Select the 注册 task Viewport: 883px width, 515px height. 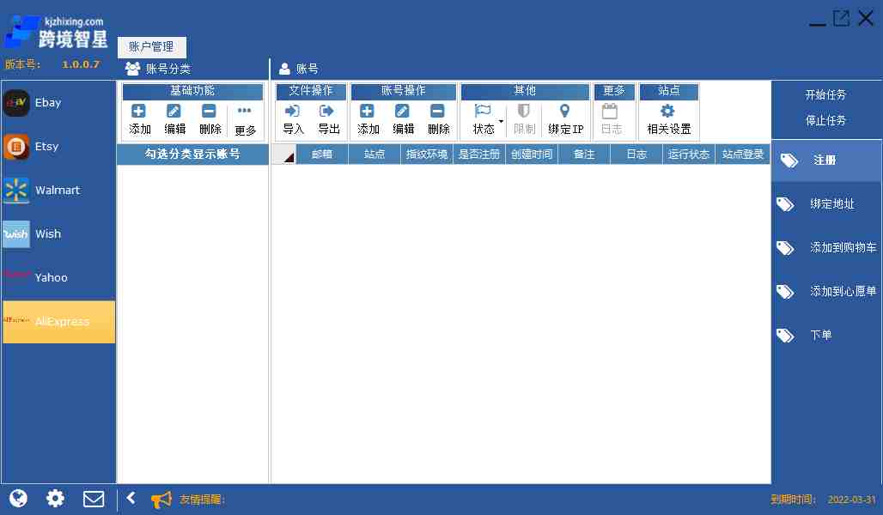point(826,161)
